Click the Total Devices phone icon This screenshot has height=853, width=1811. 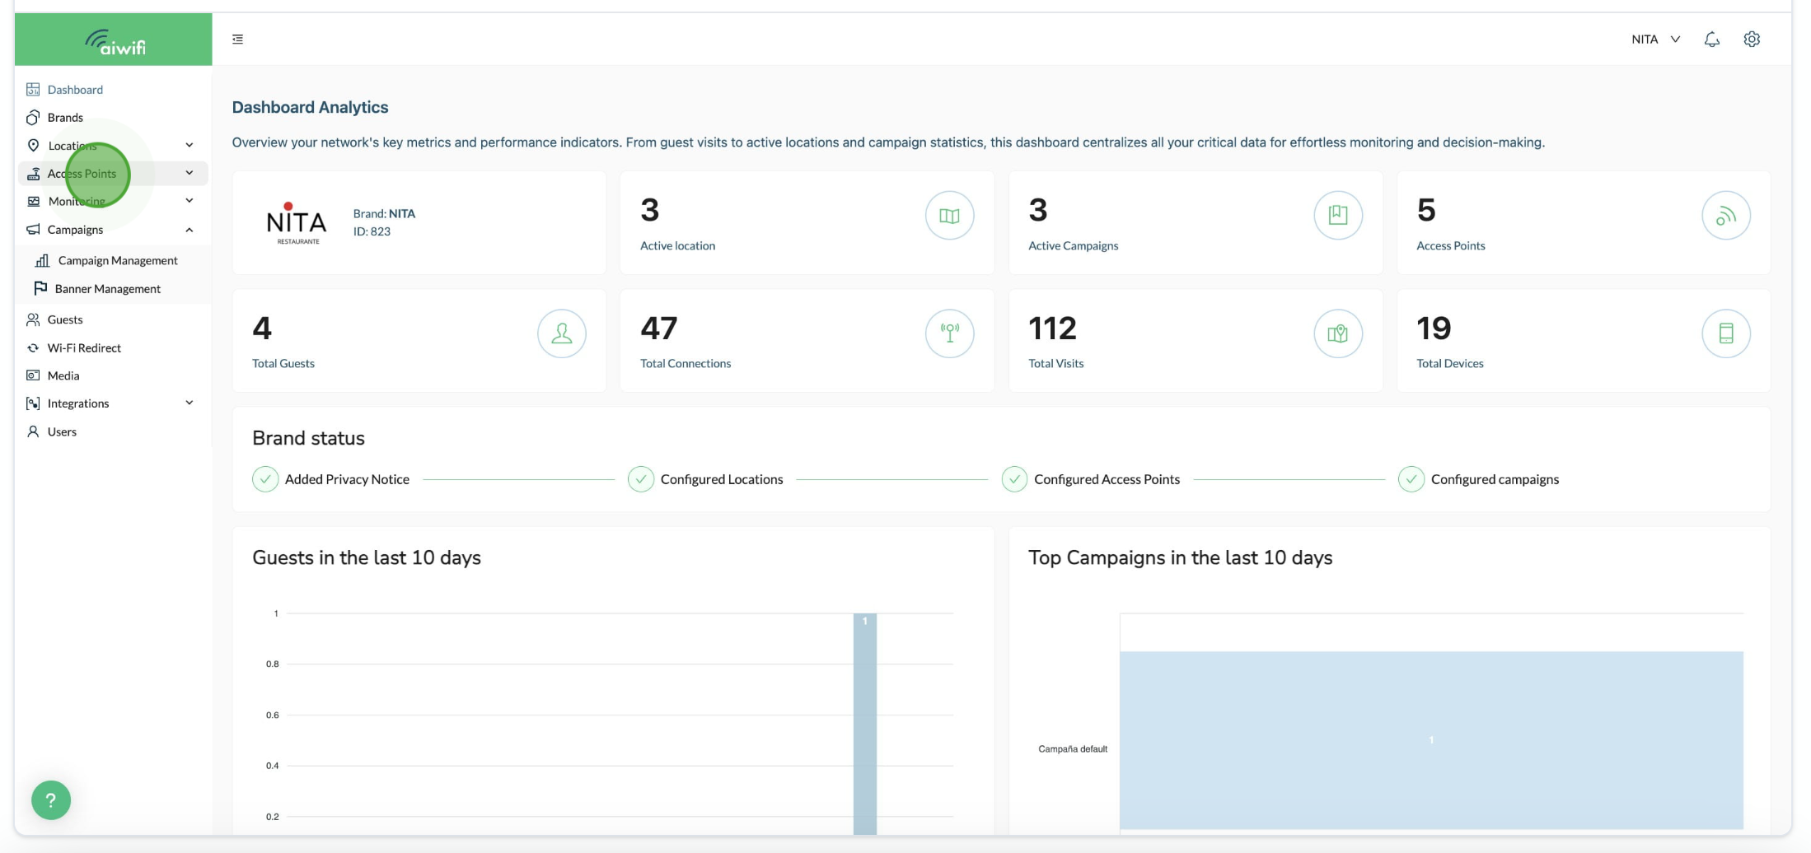tap(1725, 333)
